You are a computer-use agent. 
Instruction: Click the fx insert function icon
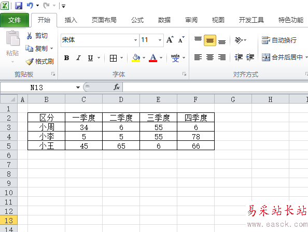tap(117, 87)
